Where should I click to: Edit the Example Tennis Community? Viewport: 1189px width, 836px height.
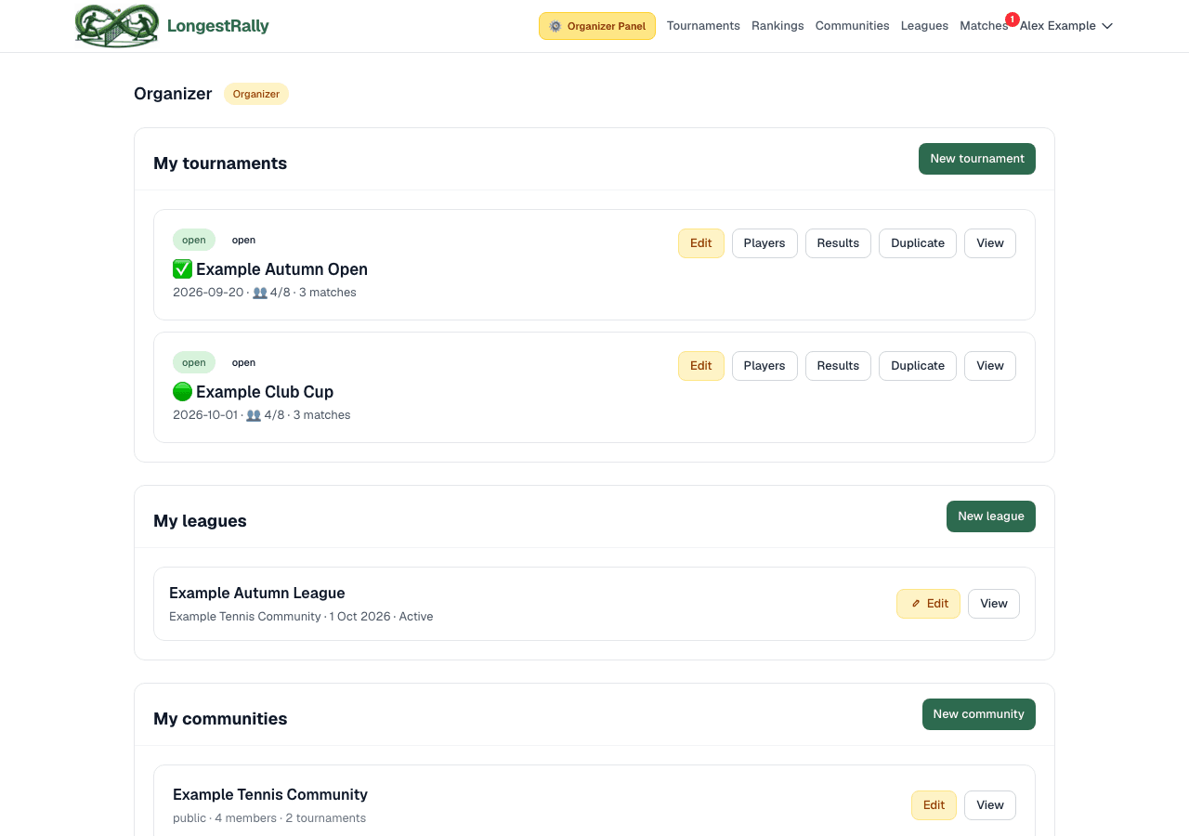click(934, 805)
